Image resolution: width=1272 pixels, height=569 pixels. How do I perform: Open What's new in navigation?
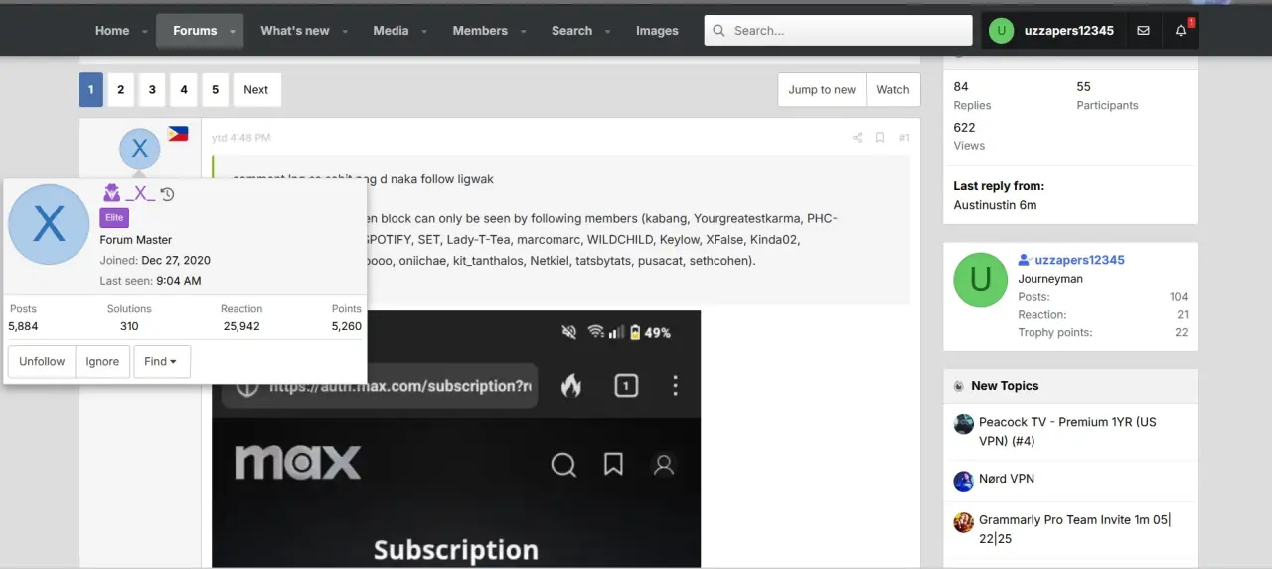[x=295, y=31]
